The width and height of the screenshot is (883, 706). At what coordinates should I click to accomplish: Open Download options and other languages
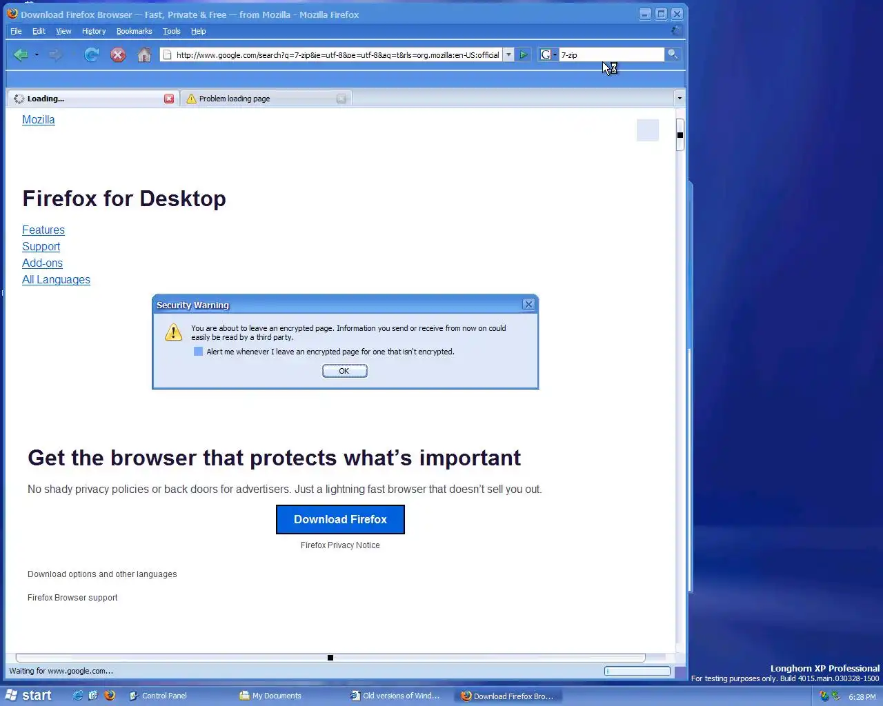coord(102,574)
